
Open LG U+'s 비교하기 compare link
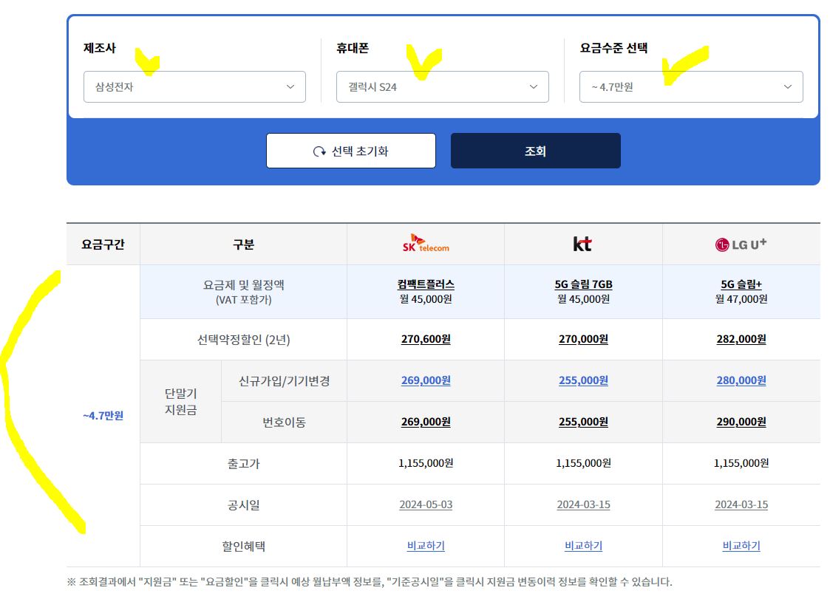pos(741,545)
